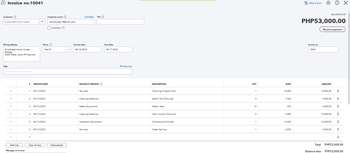Click the Add lines button

point(14,145)
